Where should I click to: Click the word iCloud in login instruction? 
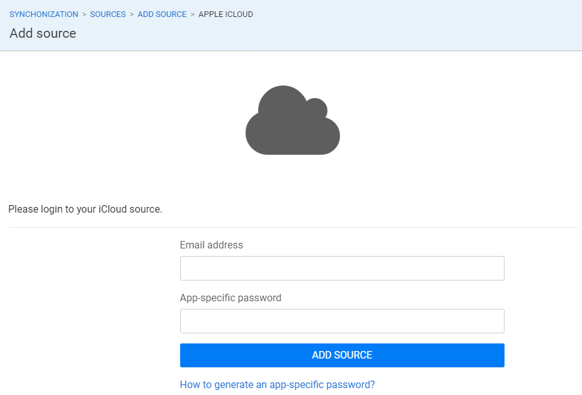click(113, 209)
